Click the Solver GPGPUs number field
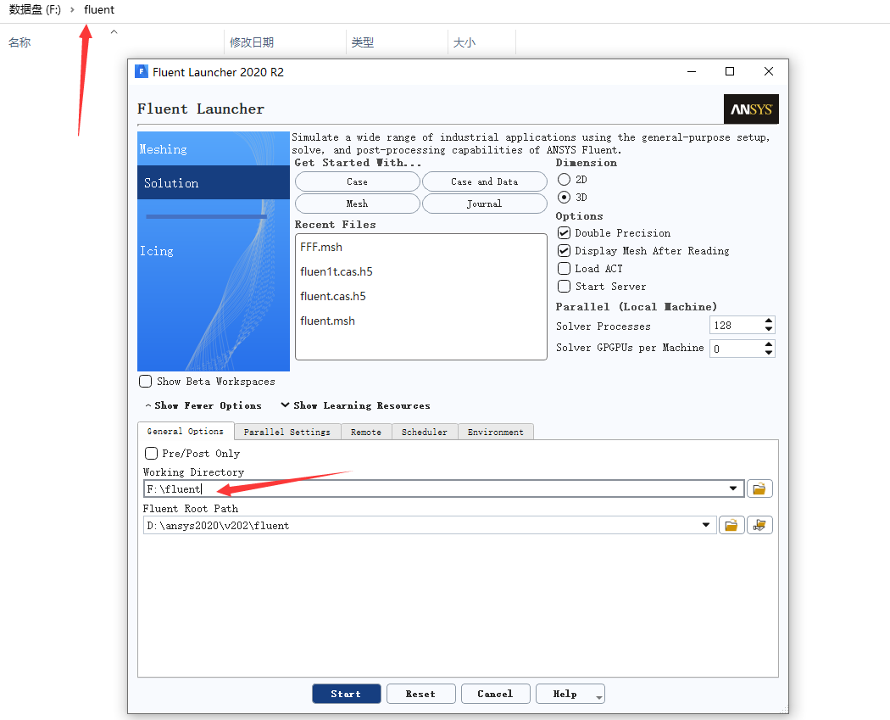Image resolution: width=890 pixels, height=720 pixels. [x=737, y=349]
